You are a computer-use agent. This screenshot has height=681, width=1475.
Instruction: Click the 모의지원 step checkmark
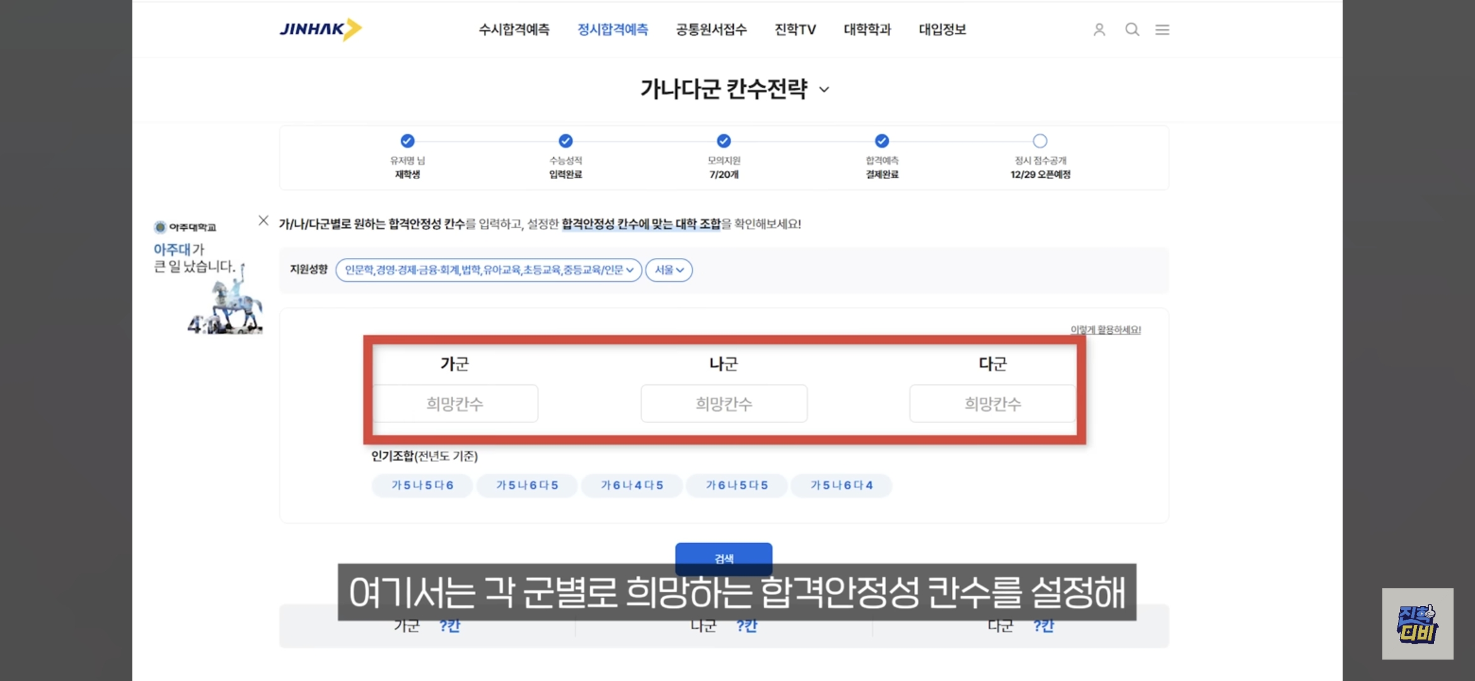724,141
